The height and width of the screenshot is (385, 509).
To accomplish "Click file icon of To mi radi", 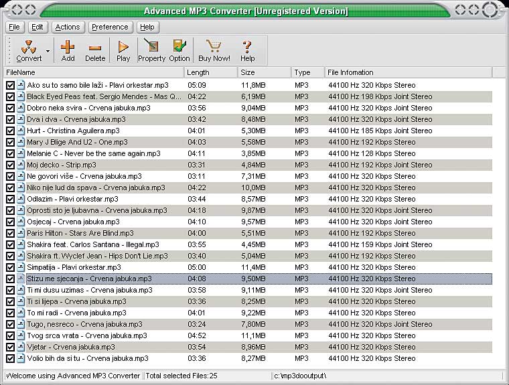I will pyautogui.click(x=21, y=313).
